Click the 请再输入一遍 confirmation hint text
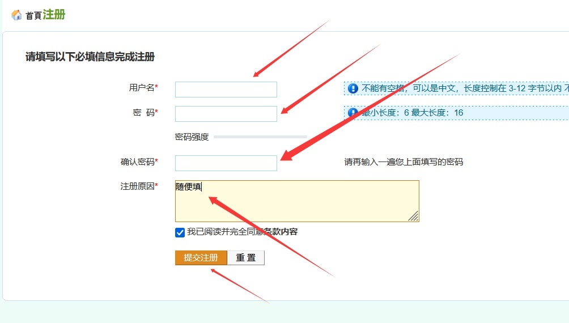This screenshot has height=323, width=569. (404, 162)
